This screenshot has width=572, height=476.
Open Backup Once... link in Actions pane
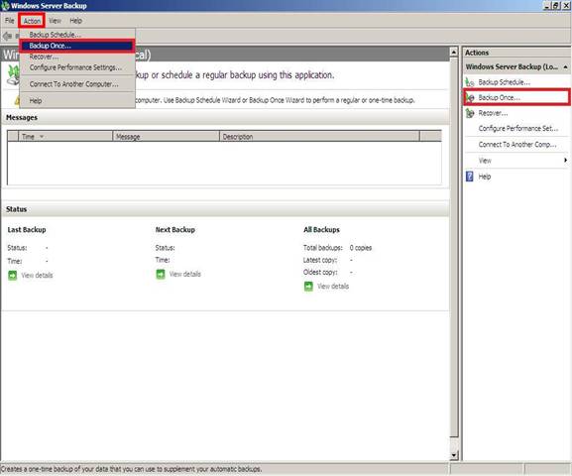499,98
